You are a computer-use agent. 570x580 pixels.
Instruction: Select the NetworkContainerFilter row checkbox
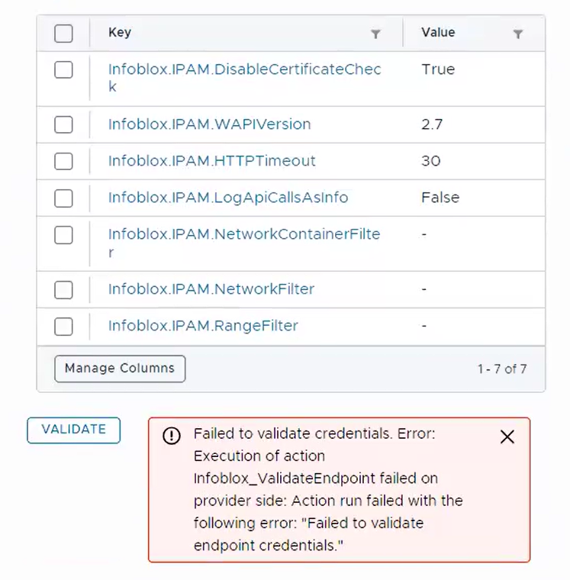click(64, 234)
